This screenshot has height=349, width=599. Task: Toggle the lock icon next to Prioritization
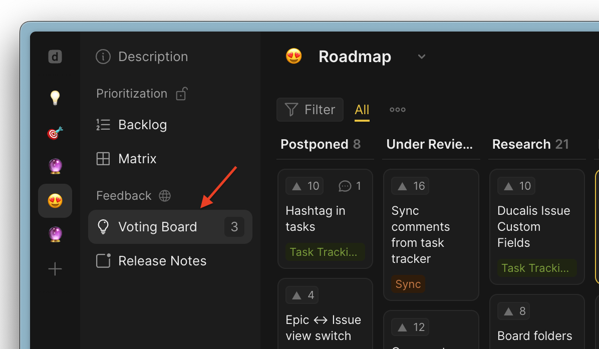[181, 93]
